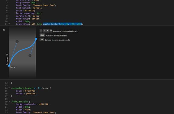The image size is (174, 114).
Task: Click the 'letter-spacing' property on line 7
Action: coord(25,13)
